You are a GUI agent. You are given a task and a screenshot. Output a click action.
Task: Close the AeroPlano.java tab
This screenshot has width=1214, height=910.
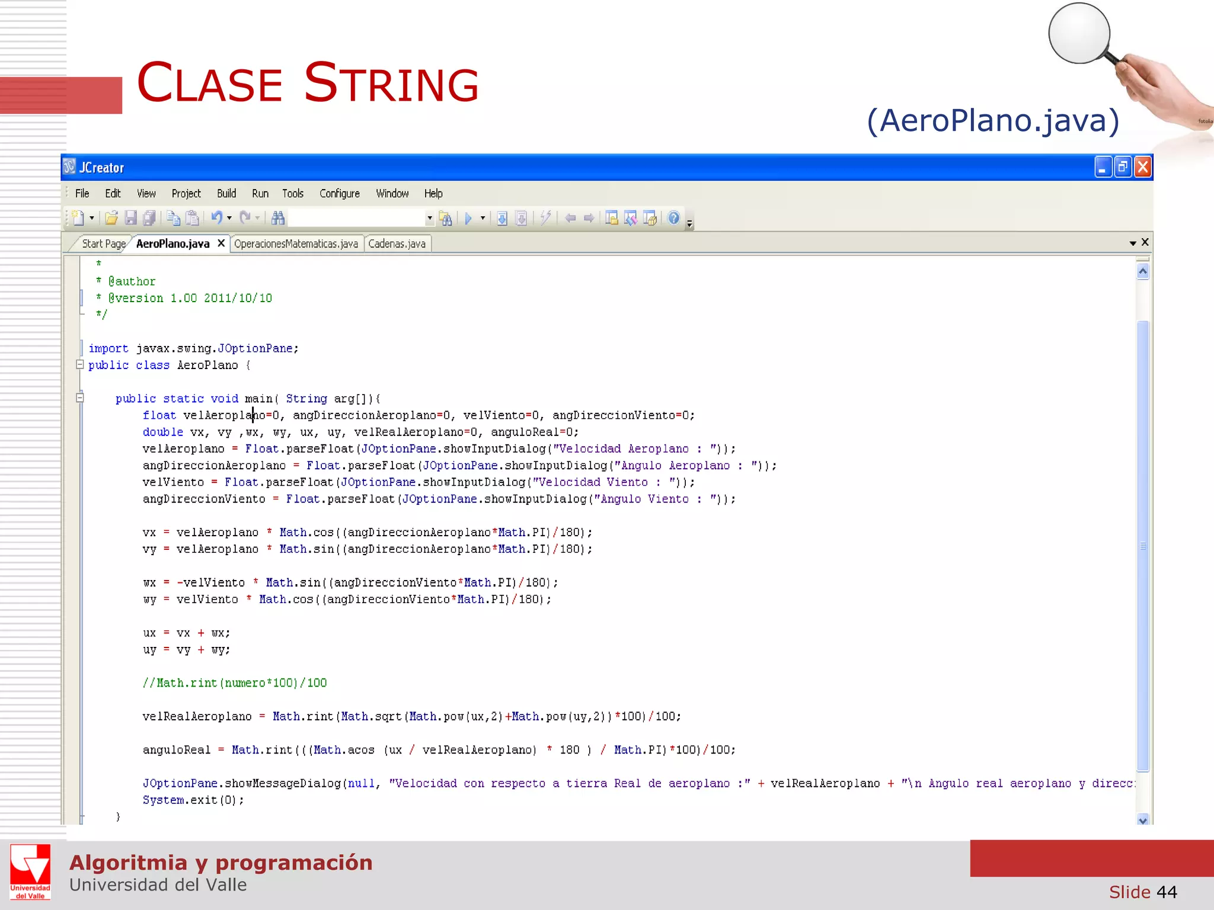(221, 243)
